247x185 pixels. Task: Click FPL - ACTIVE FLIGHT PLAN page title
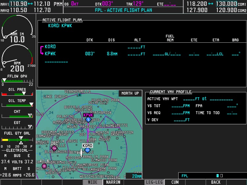click(x=123, y=10)
